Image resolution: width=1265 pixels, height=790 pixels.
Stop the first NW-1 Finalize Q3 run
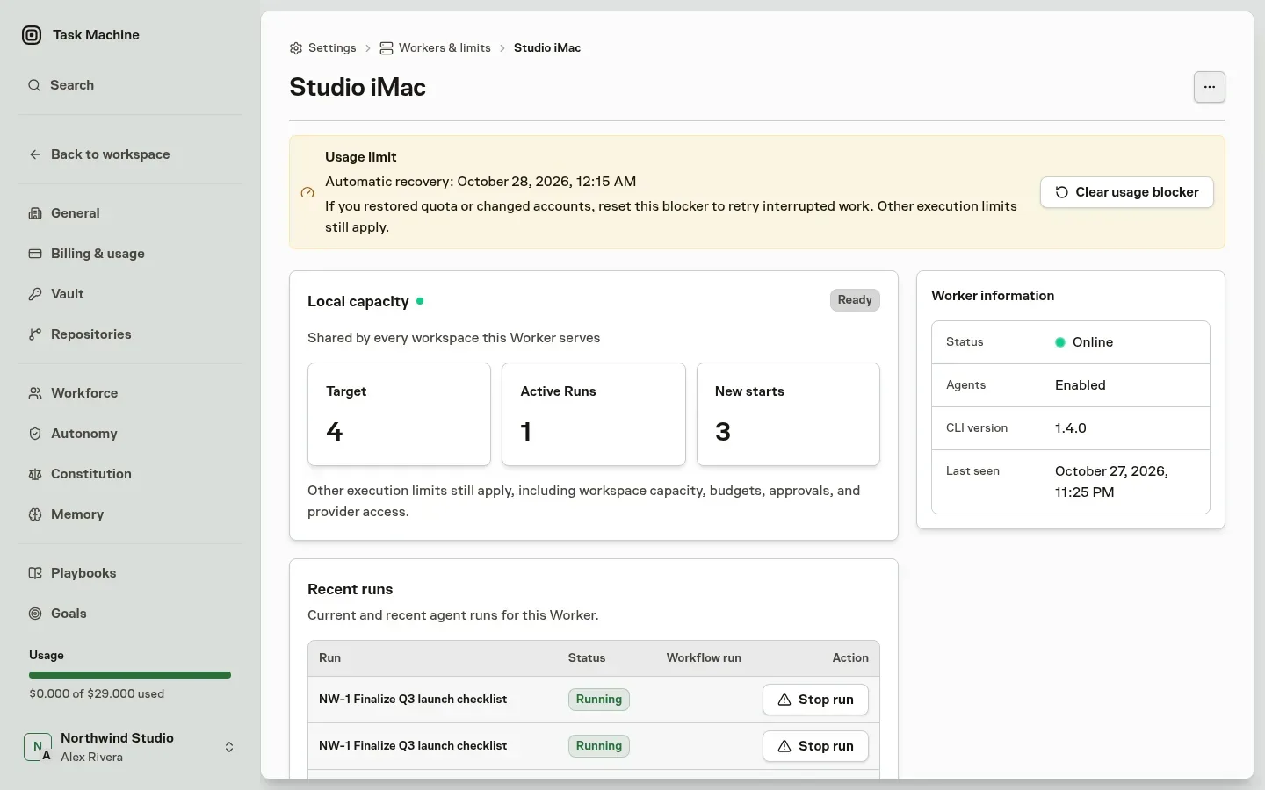tap(815, 700)
